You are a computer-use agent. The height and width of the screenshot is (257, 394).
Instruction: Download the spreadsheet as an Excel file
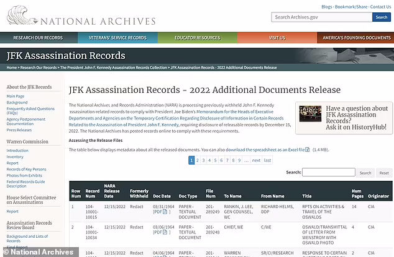click(265, 150)
